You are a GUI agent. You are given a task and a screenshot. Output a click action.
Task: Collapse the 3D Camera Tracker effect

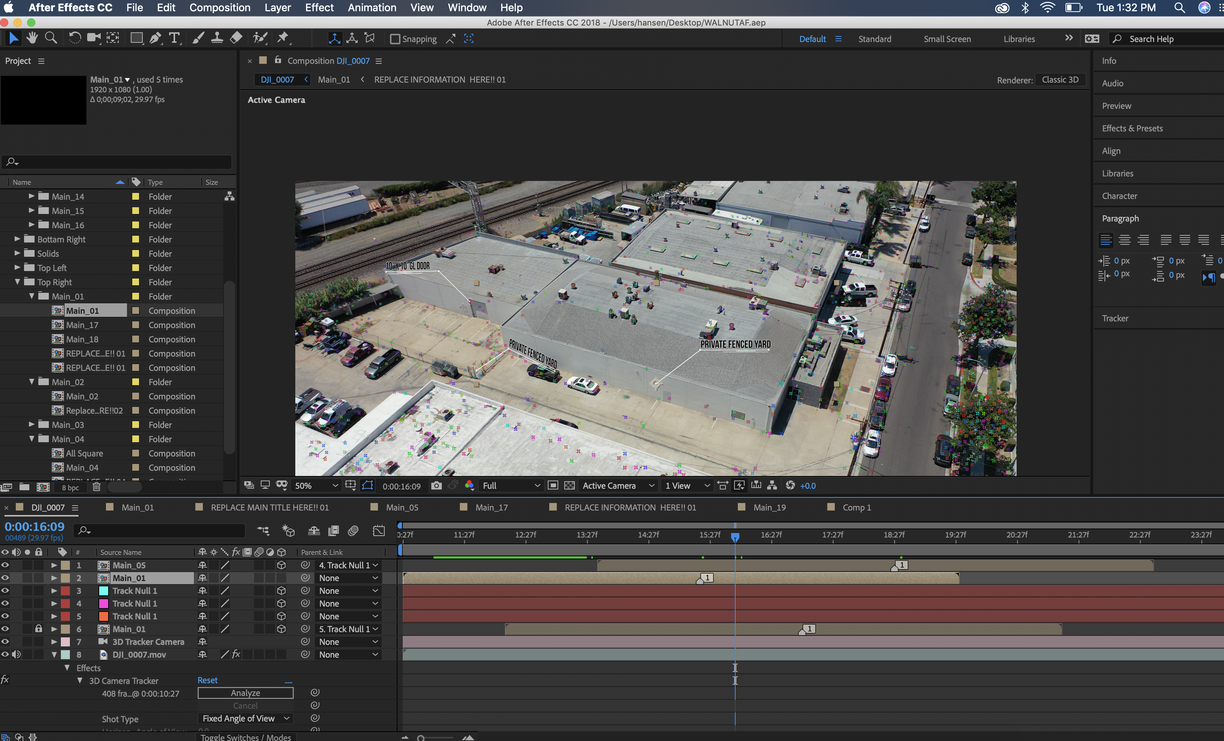80,681
